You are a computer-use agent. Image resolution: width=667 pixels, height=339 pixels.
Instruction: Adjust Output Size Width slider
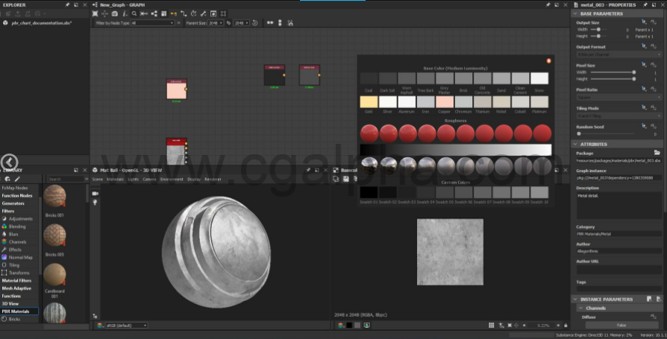(x=598, y=29)
